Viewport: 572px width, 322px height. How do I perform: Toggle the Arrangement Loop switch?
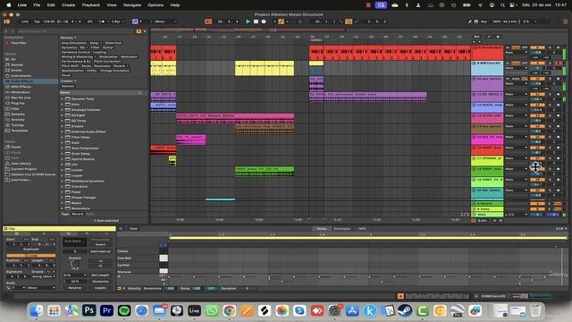coord(349,21)
